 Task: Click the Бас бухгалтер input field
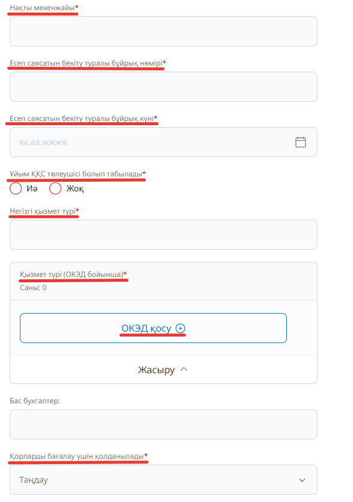(164, 424)
